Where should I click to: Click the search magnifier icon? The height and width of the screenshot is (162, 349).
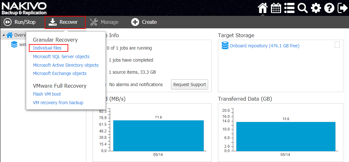(x=303, y=8)
